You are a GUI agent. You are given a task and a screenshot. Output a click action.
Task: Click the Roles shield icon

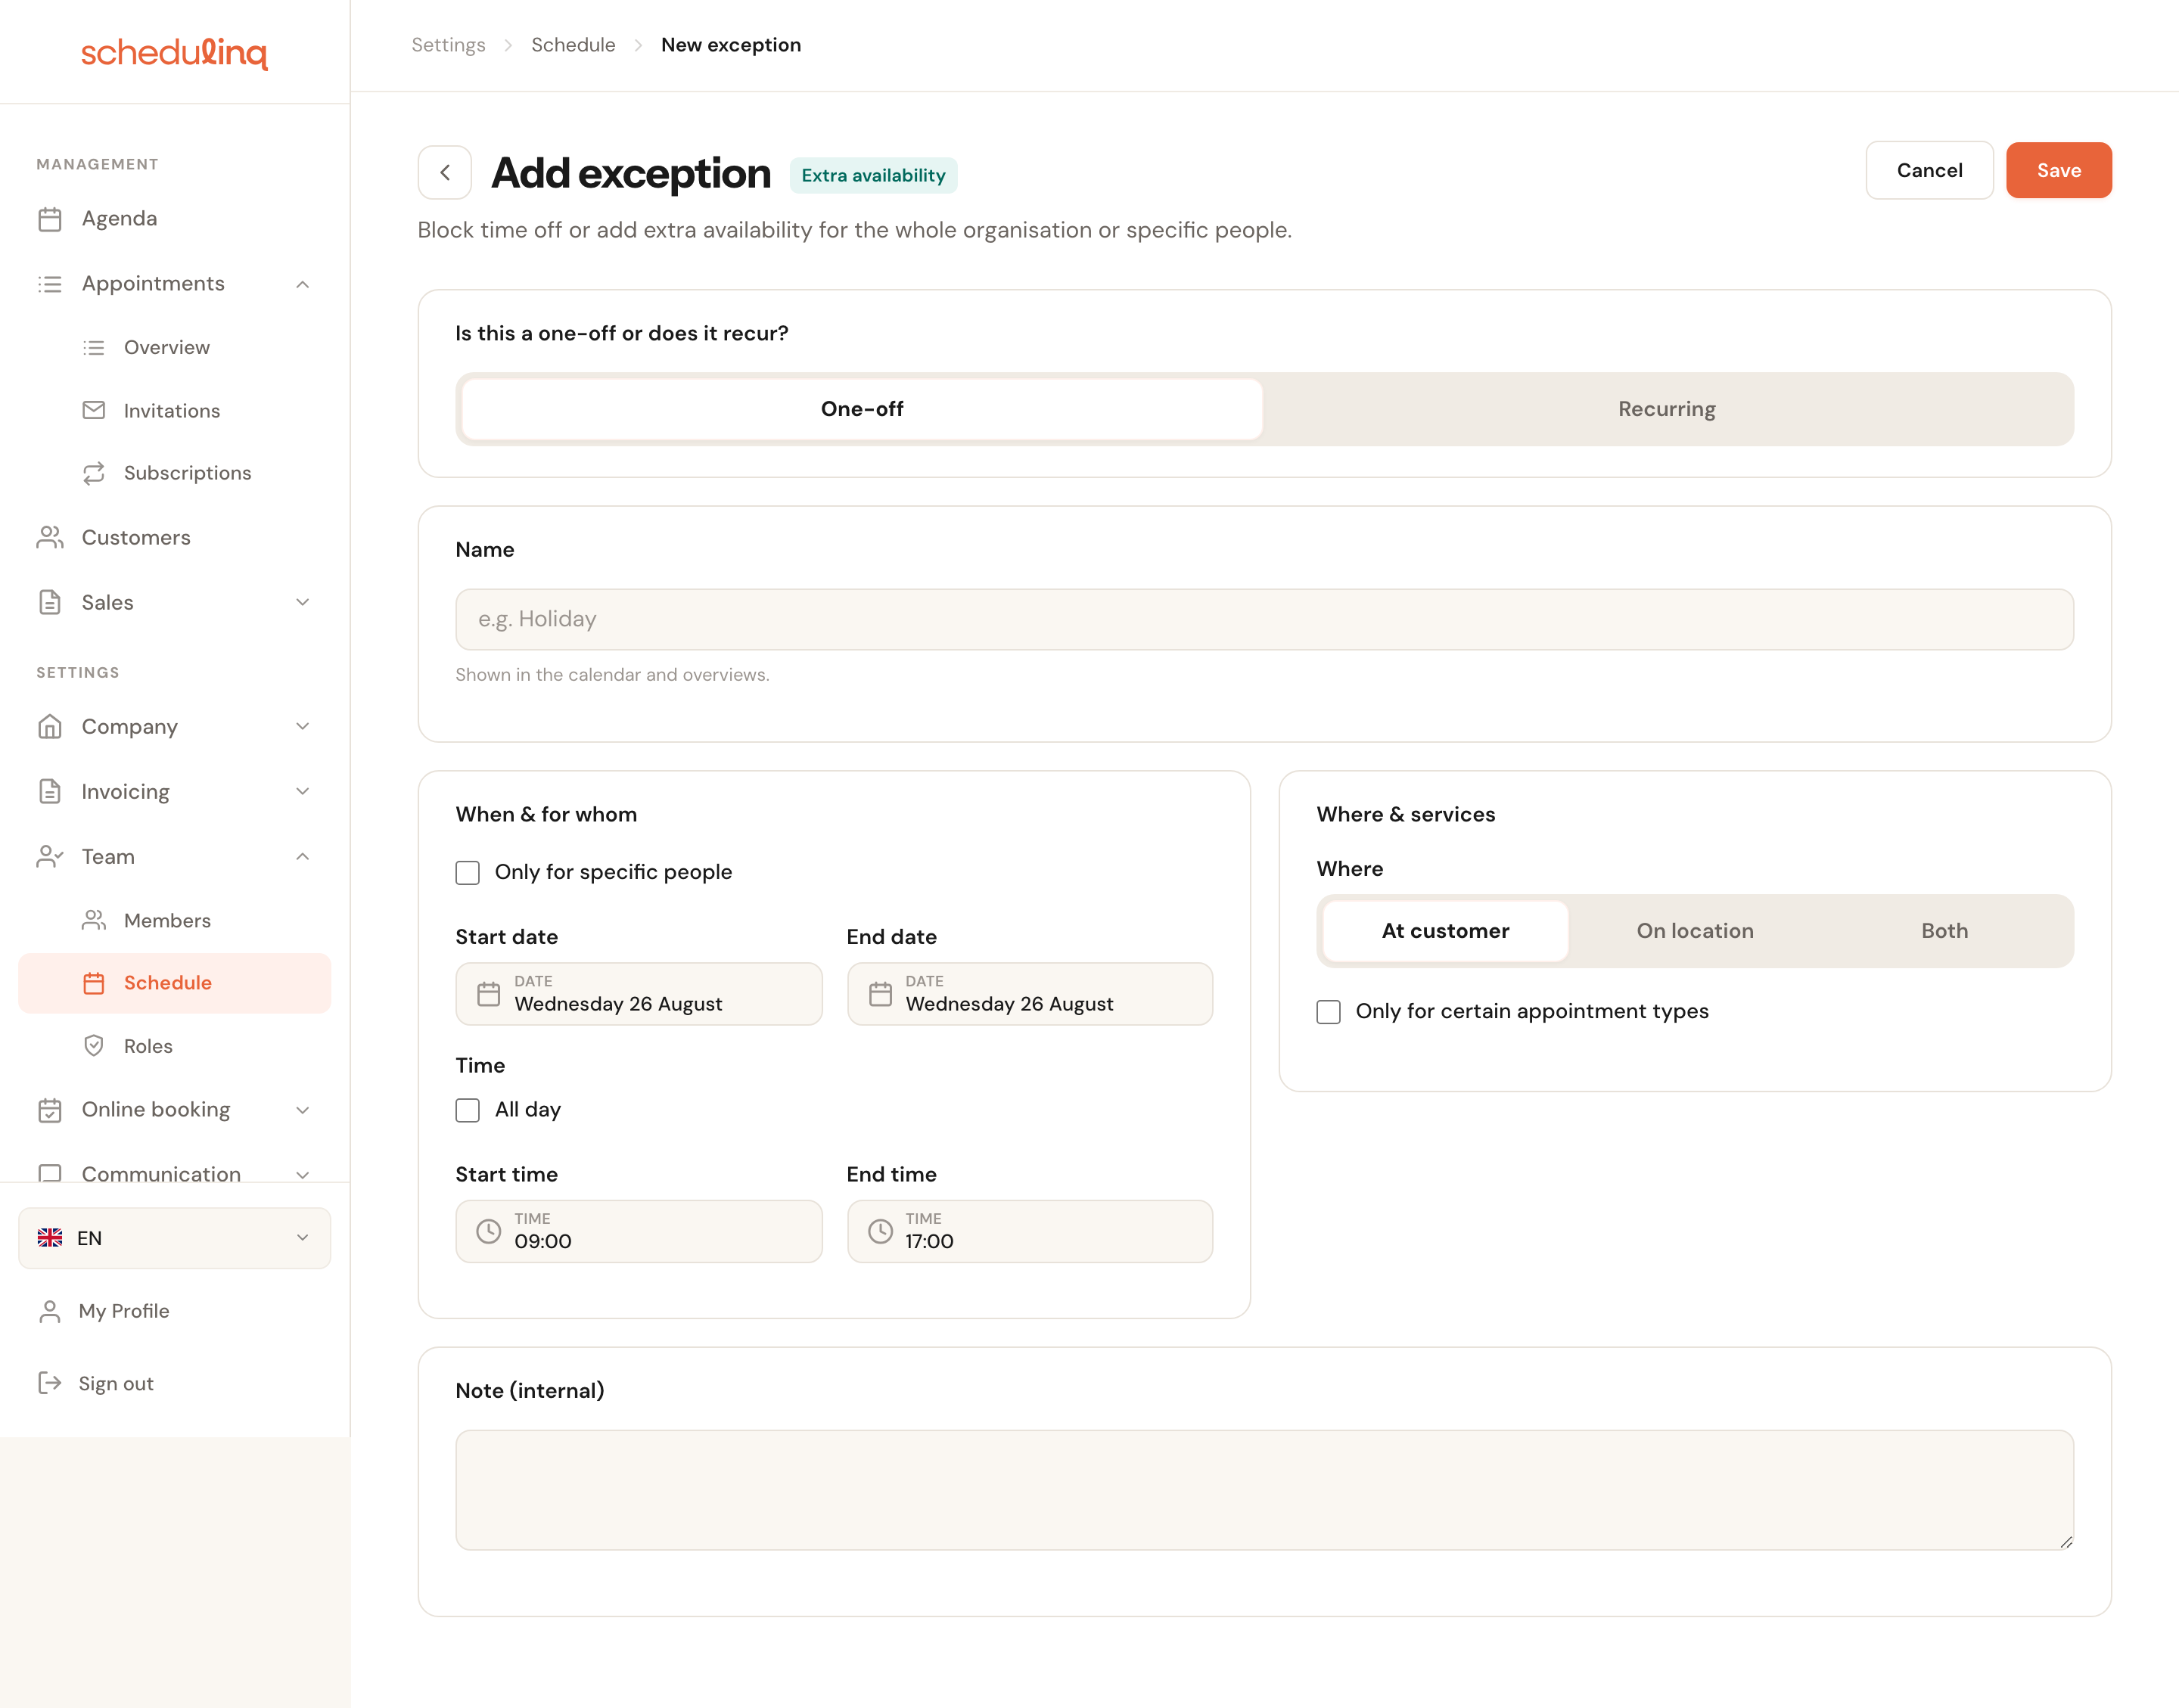[94, 1046]
